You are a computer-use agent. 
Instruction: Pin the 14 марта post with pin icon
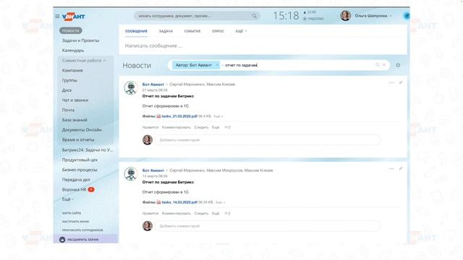click(x=401, y=168)
